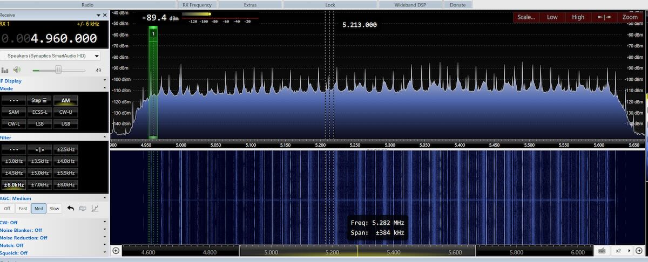Set AGC speed to Fast

coord(23,209)
